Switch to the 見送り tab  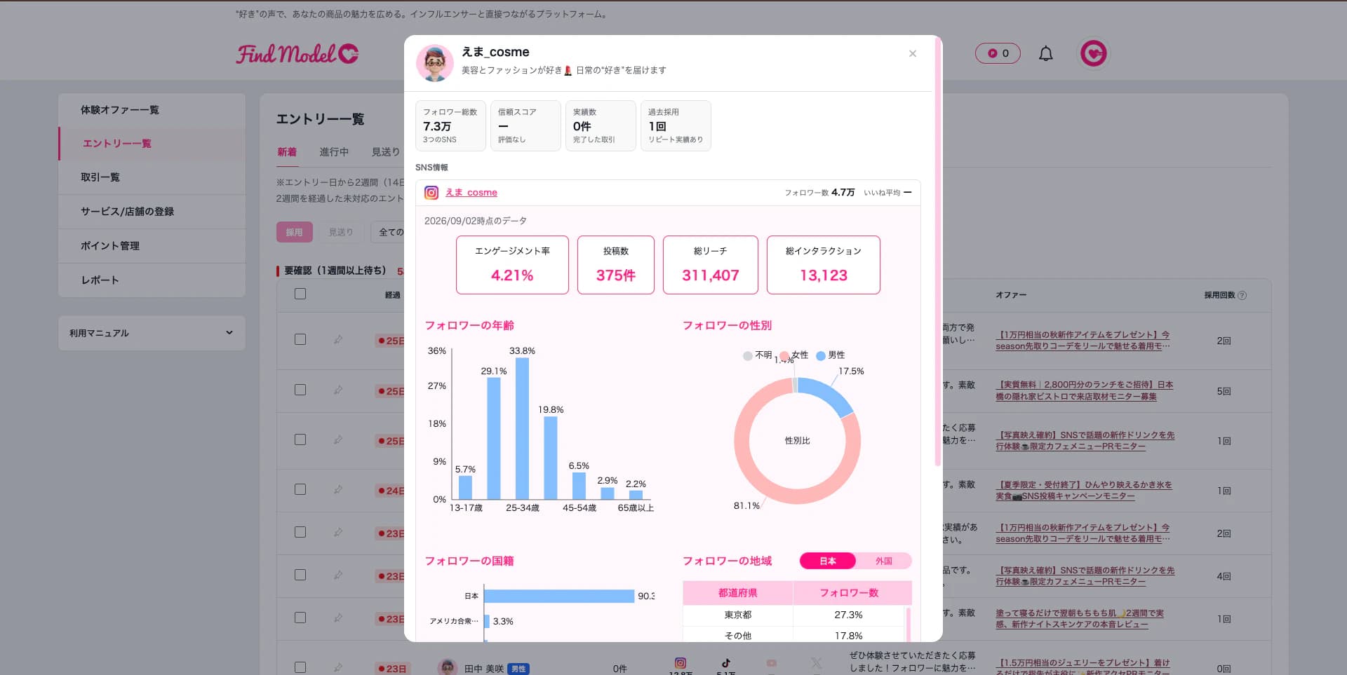pyautogui.click(x=386, y=152)
